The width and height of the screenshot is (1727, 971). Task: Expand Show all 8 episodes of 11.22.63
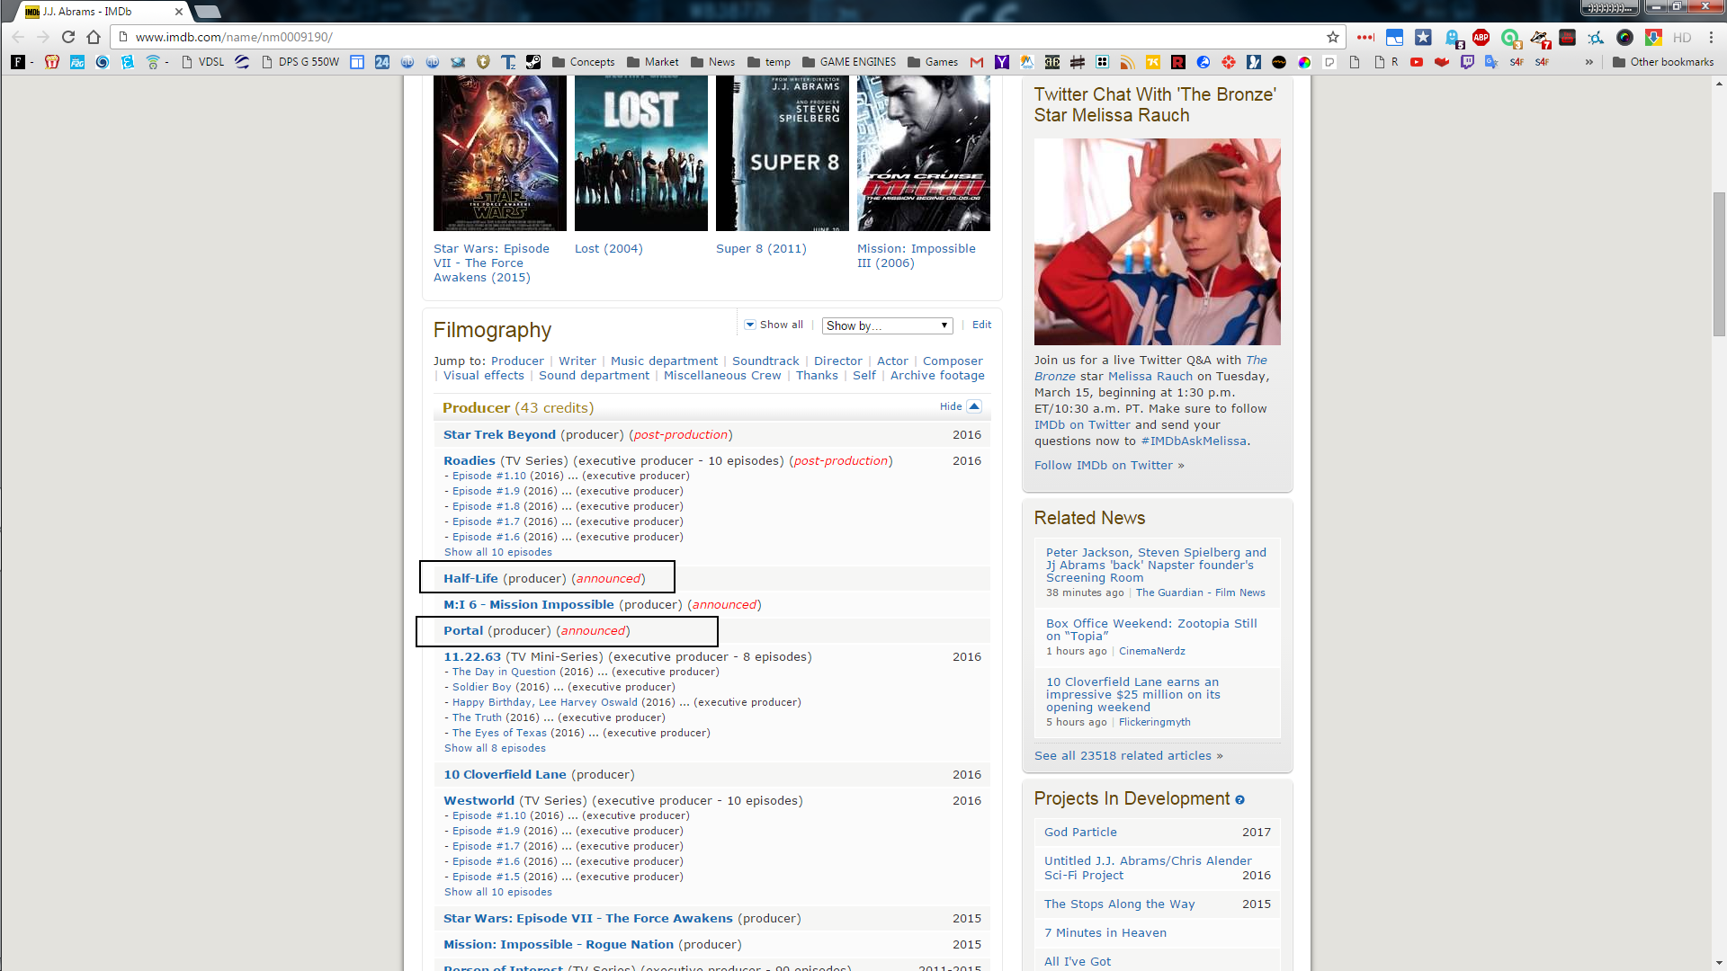tap(495, 748)
